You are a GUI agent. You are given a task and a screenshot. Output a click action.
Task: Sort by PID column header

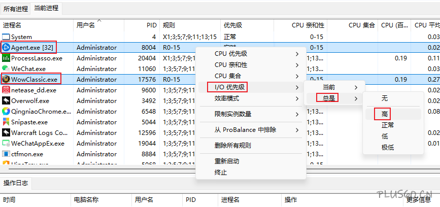click(x=142, y=25)
